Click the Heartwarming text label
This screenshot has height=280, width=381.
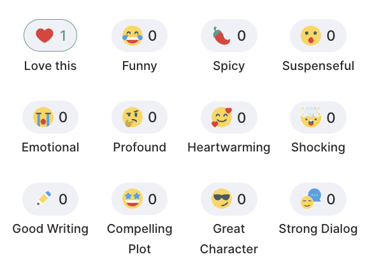tap(229, 148)
